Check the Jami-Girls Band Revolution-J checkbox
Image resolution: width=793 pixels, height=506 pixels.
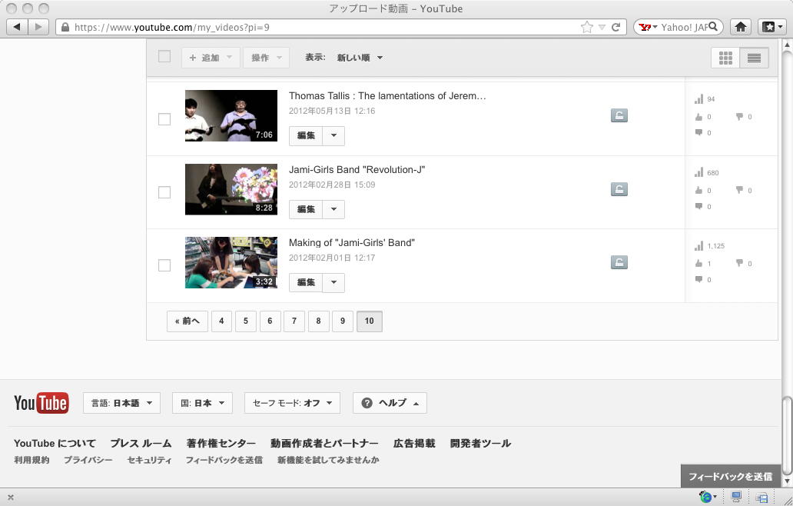click(x=164, y=192)
